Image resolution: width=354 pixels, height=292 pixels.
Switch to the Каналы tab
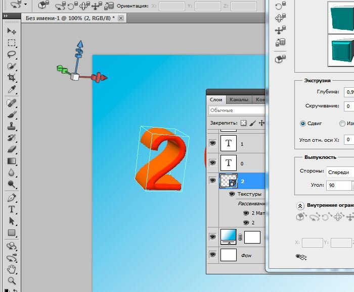pos(238,100)
